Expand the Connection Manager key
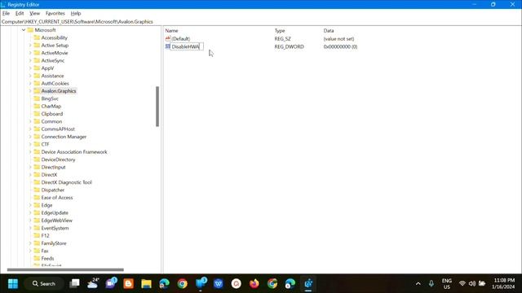This screenshot has width=522, height=293. 30,137
